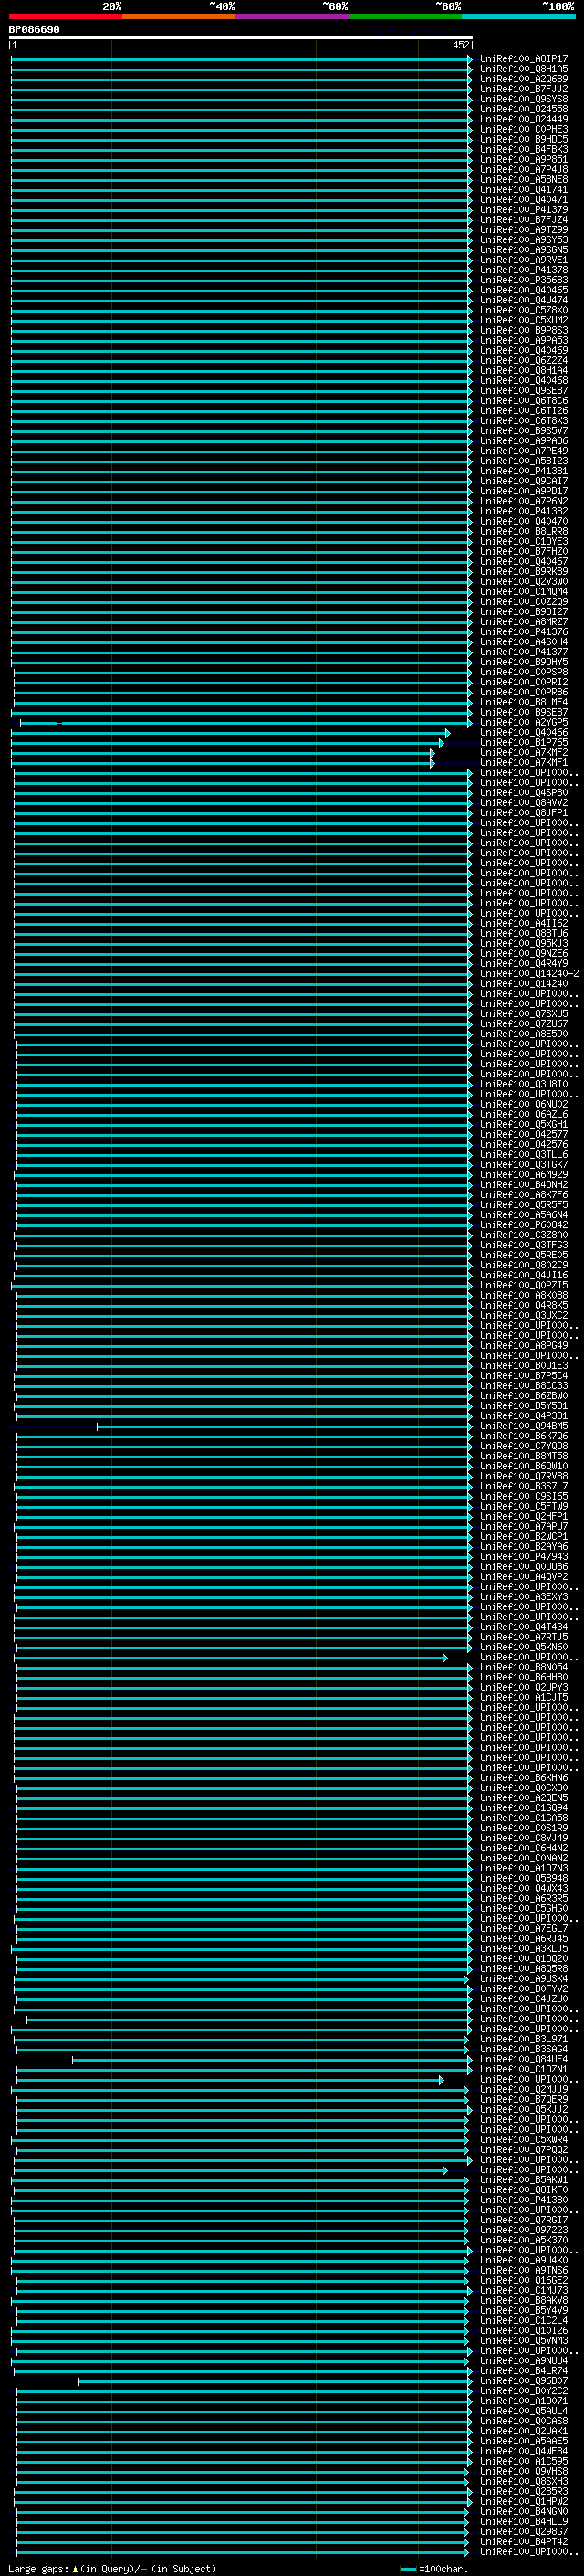This screenshot has height=2576, width=584.
Task: Select the UniRef100_Q4SP80 label
Action: 523,792
